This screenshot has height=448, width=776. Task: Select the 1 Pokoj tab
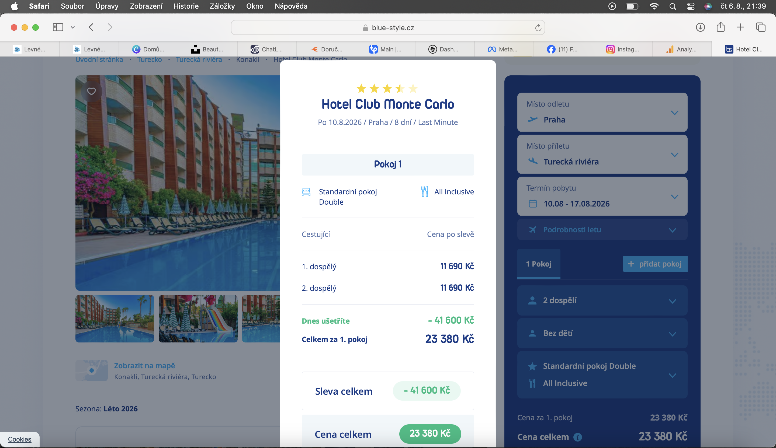(x=539, y=264)
